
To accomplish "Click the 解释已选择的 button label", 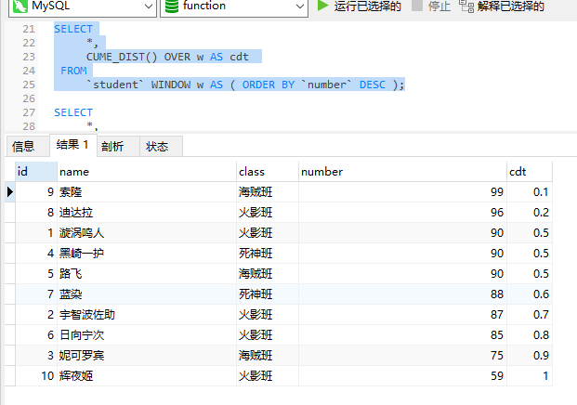I will tap(511, 7).
